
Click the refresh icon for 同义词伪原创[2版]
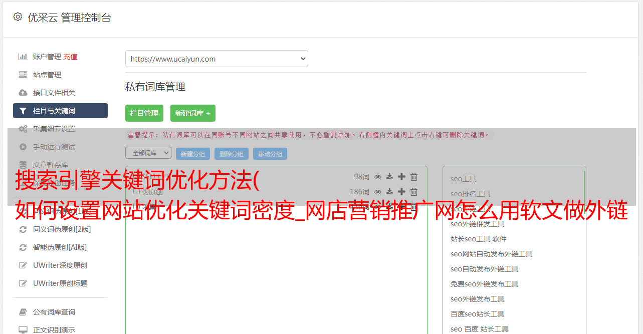[x=23, y=229]
